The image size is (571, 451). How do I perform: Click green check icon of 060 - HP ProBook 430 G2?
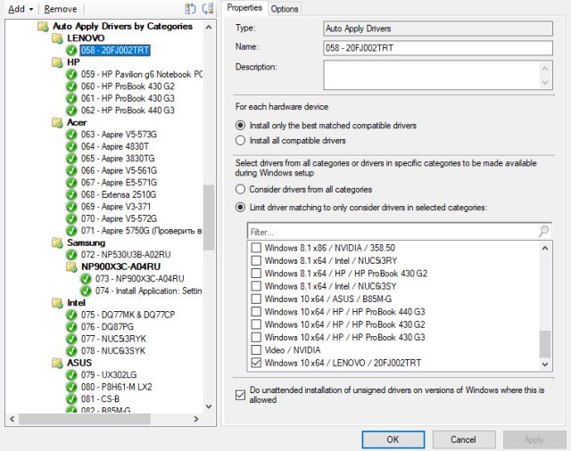pyautogui.click(x=71, y=86)
